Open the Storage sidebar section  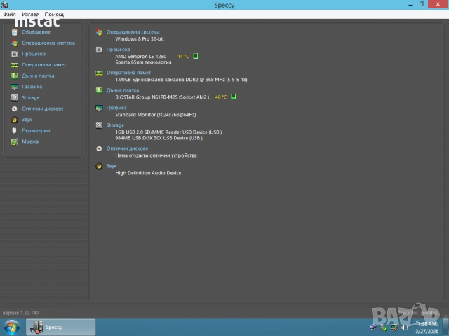point(30,98)
